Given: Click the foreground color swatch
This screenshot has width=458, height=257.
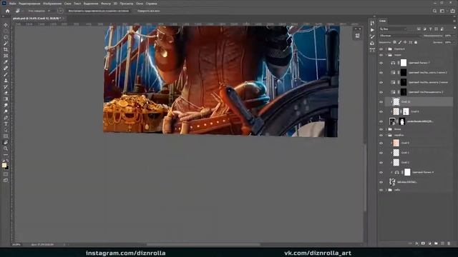Looking at the screenshot, I should point(4,165).
